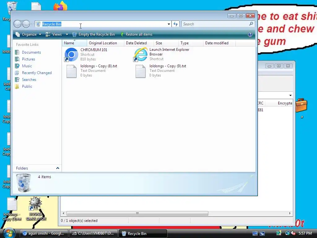Open recent pages dropdown next to Forward
This screenshot has height=238, width=317.
(x=32, y=24)
